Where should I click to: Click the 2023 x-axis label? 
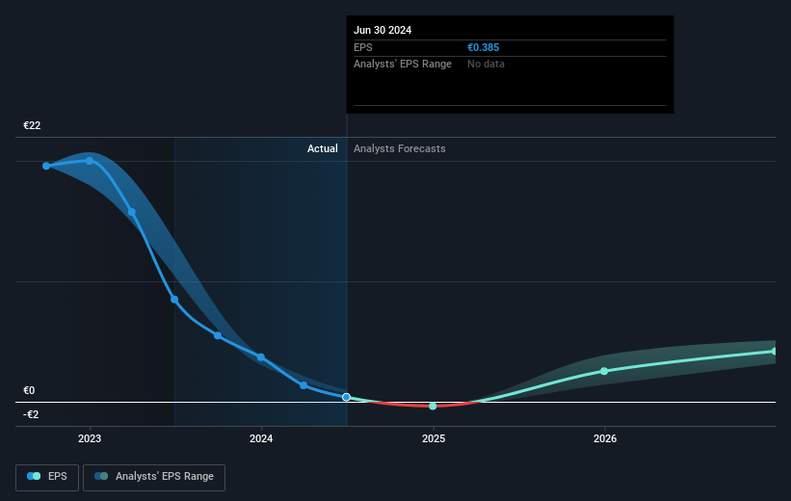[x=90, y=438]
